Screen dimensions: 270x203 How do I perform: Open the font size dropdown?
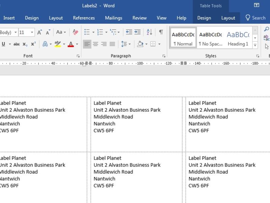click(32, 32)
